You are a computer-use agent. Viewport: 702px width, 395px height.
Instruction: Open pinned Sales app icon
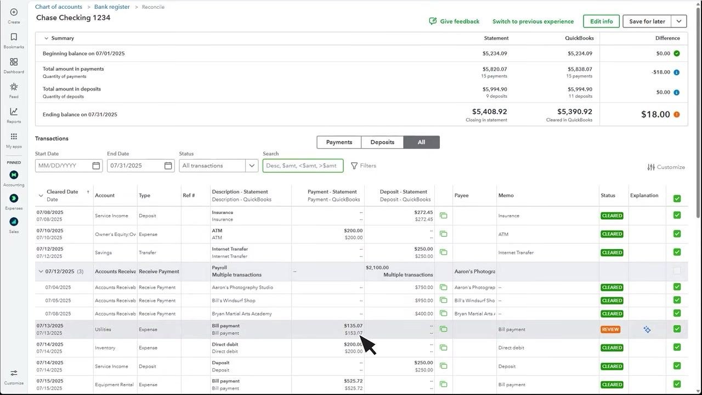(x=14, y=222)
